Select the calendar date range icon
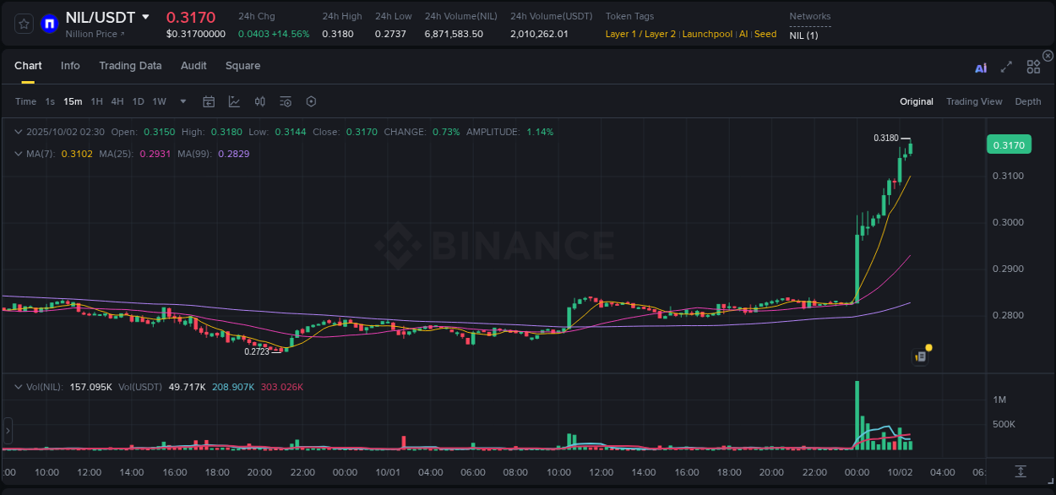Screen dimensions: 1056x495 (209, 101)
